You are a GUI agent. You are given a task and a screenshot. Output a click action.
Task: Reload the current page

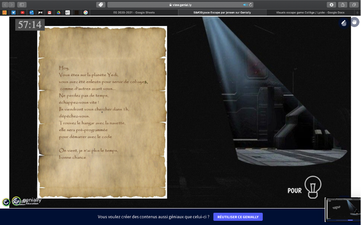point(251,5)
